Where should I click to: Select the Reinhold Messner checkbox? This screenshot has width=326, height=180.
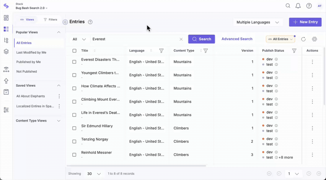tap(74, 155)
